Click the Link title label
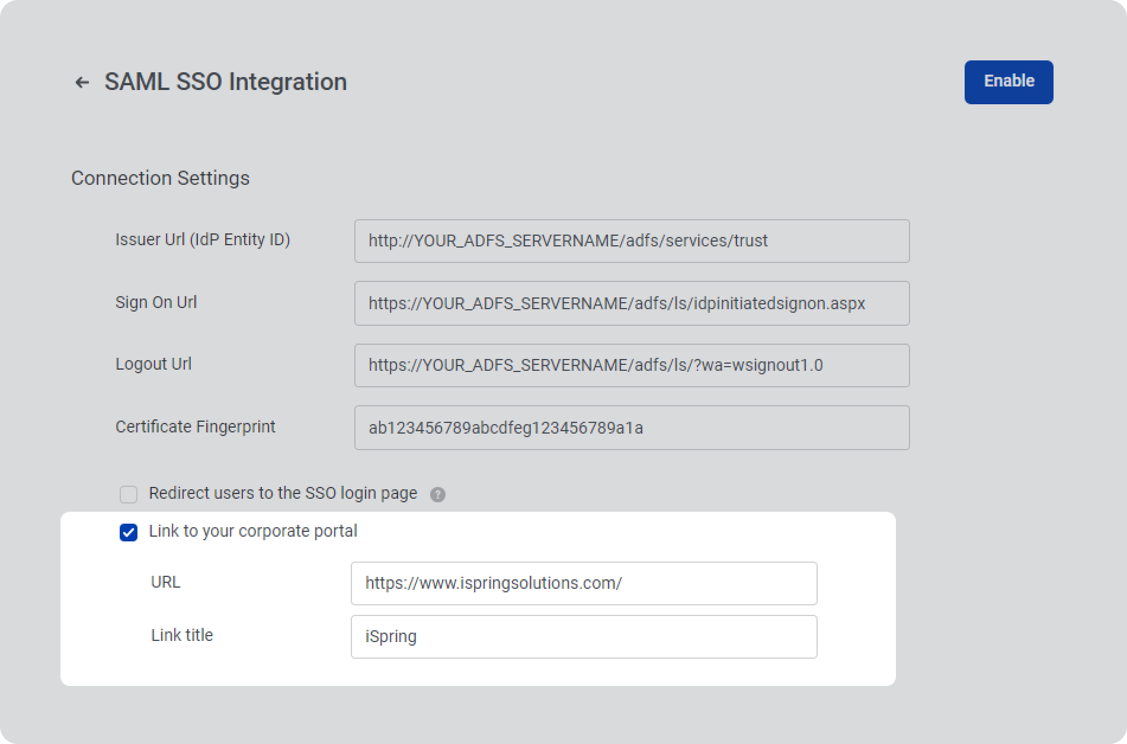Viewport: 1127px width, 744px height. tap(182, 635)
